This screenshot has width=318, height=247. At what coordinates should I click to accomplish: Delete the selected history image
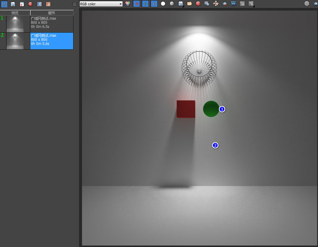pyautogui.click(x=30, y=4)
